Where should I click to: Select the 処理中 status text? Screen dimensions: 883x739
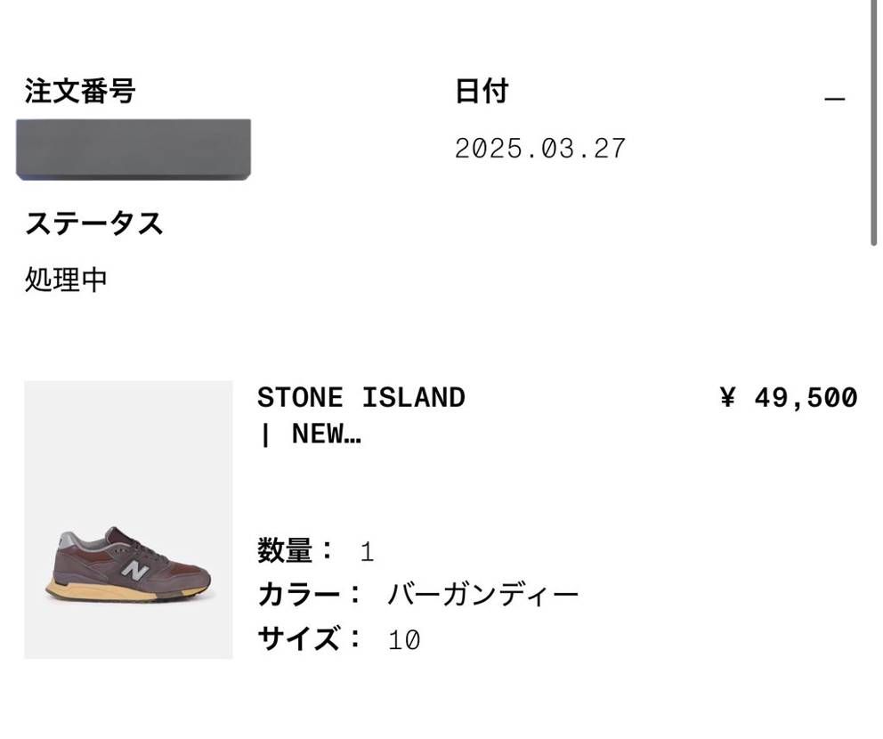(66, 280)
